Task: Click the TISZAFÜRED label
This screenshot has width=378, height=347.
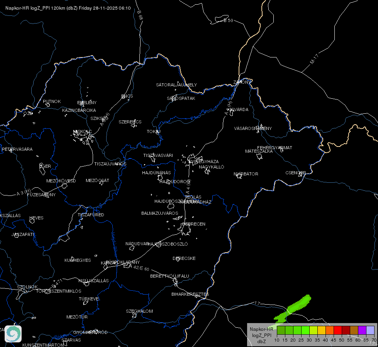Action: coord(91,214)
